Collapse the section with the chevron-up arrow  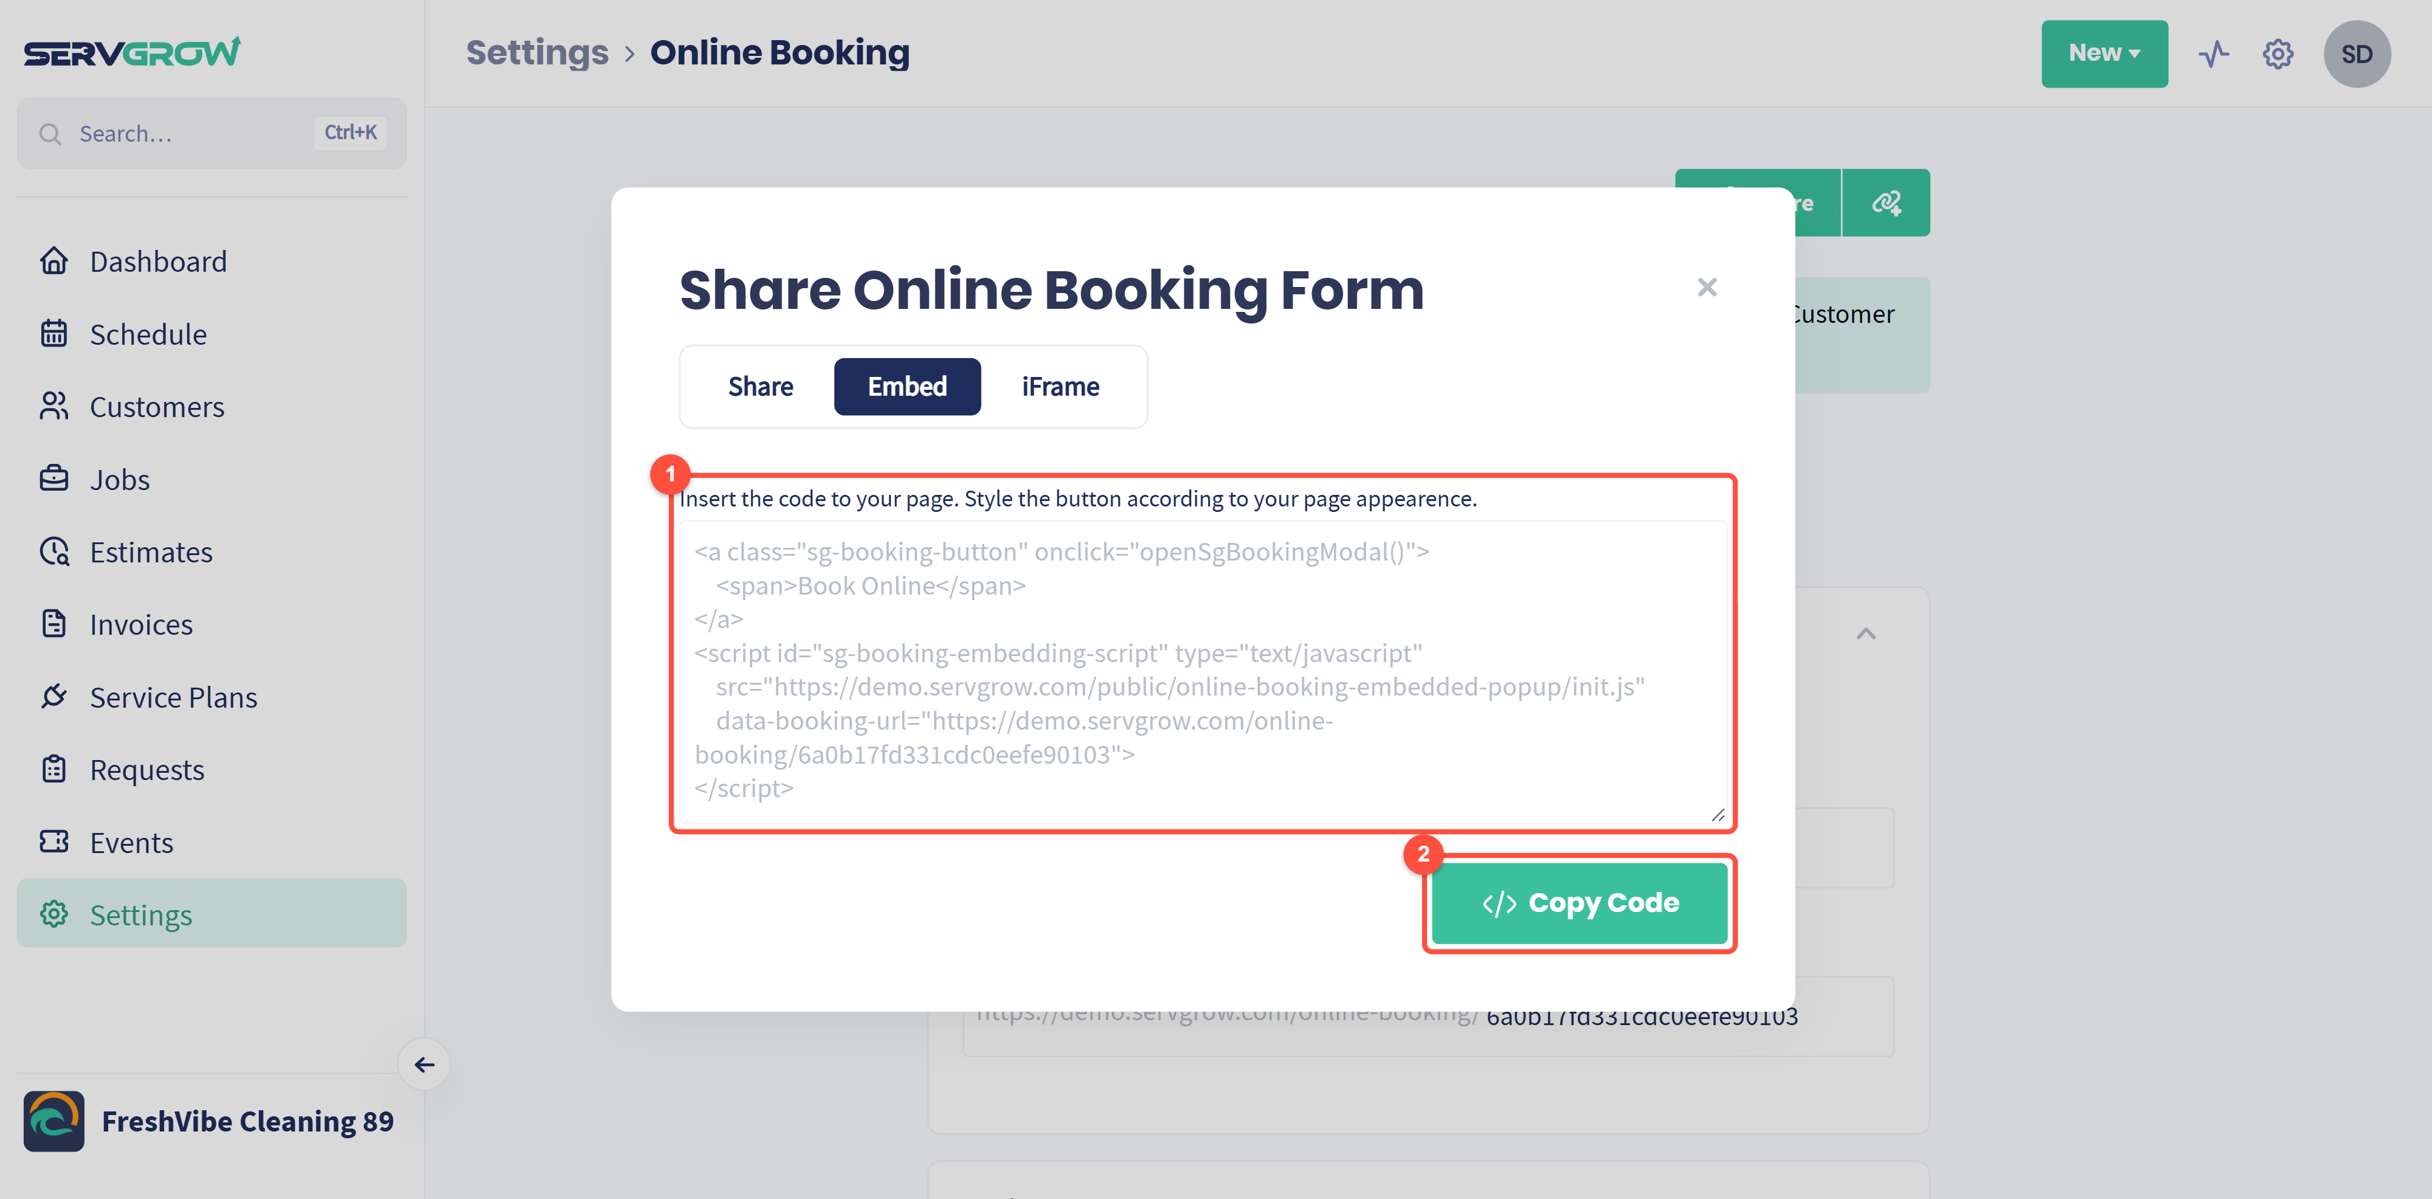[1865, 634]
